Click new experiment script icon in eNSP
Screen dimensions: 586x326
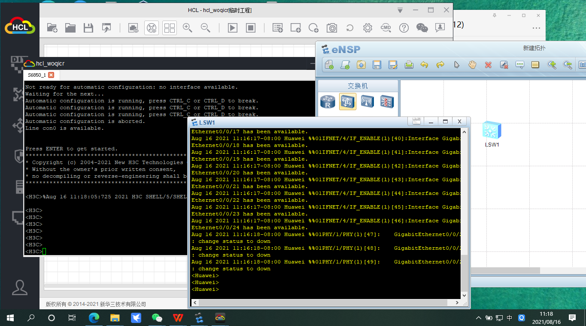tap(345, 65)
